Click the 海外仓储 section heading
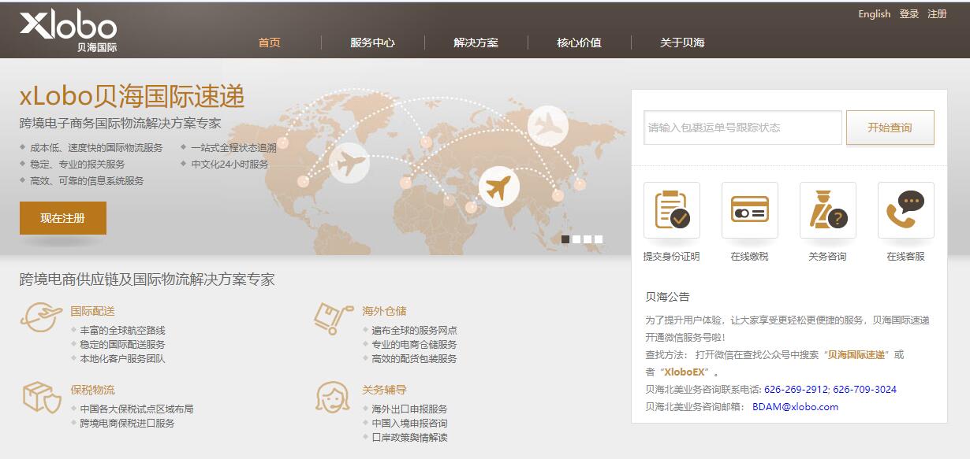Viewport: 970px width, 459px height. 384,311
